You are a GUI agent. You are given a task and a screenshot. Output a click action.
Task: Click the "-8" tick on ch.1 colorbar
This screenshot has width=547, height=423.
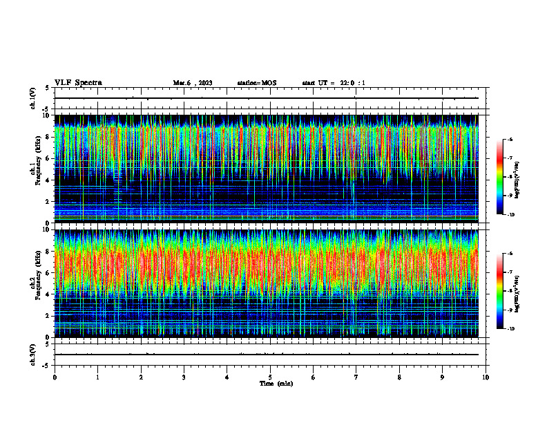(x=510, y=177)
